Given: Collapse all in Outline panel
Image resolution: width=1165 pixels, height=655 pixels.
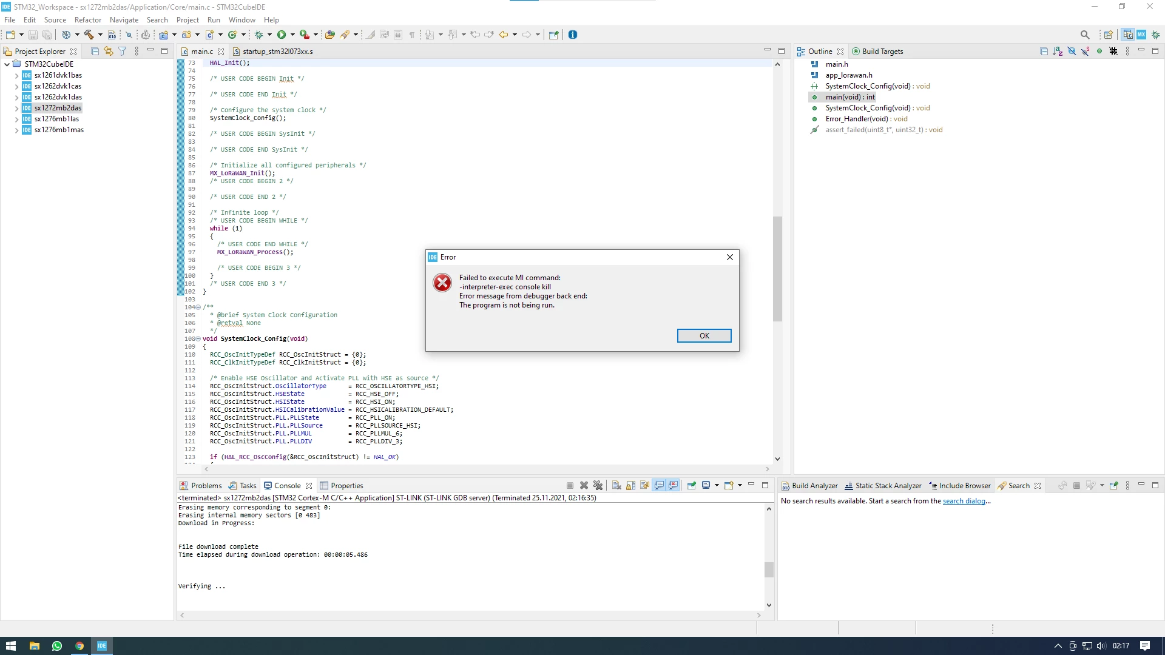Looking at the screenshot, I should (x=1044, y=52).
